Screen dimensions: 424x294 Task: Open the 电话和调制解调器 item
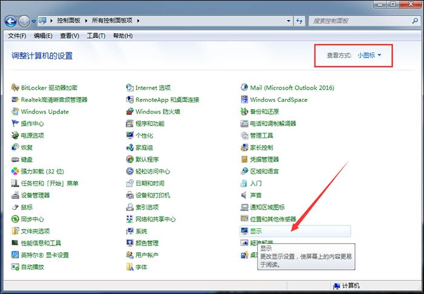click(273, 124)
